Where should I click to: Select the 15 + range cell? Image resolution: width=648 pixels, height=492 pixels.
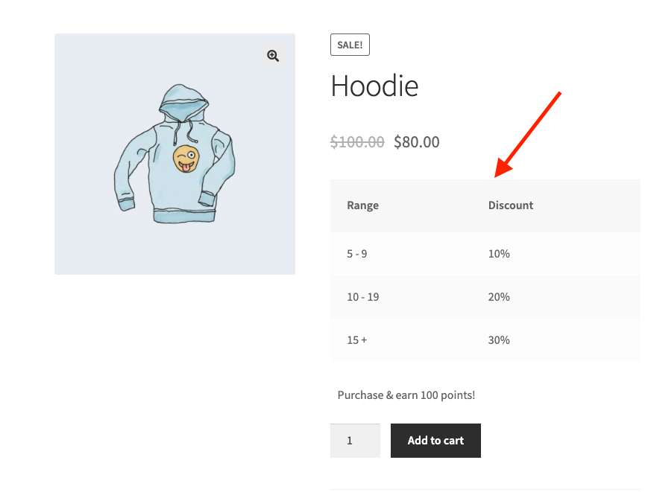click(357, 340)
